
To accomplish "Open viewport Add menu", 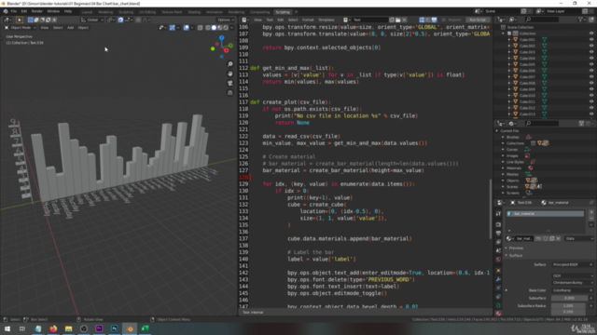I will [x=71, y=27].
